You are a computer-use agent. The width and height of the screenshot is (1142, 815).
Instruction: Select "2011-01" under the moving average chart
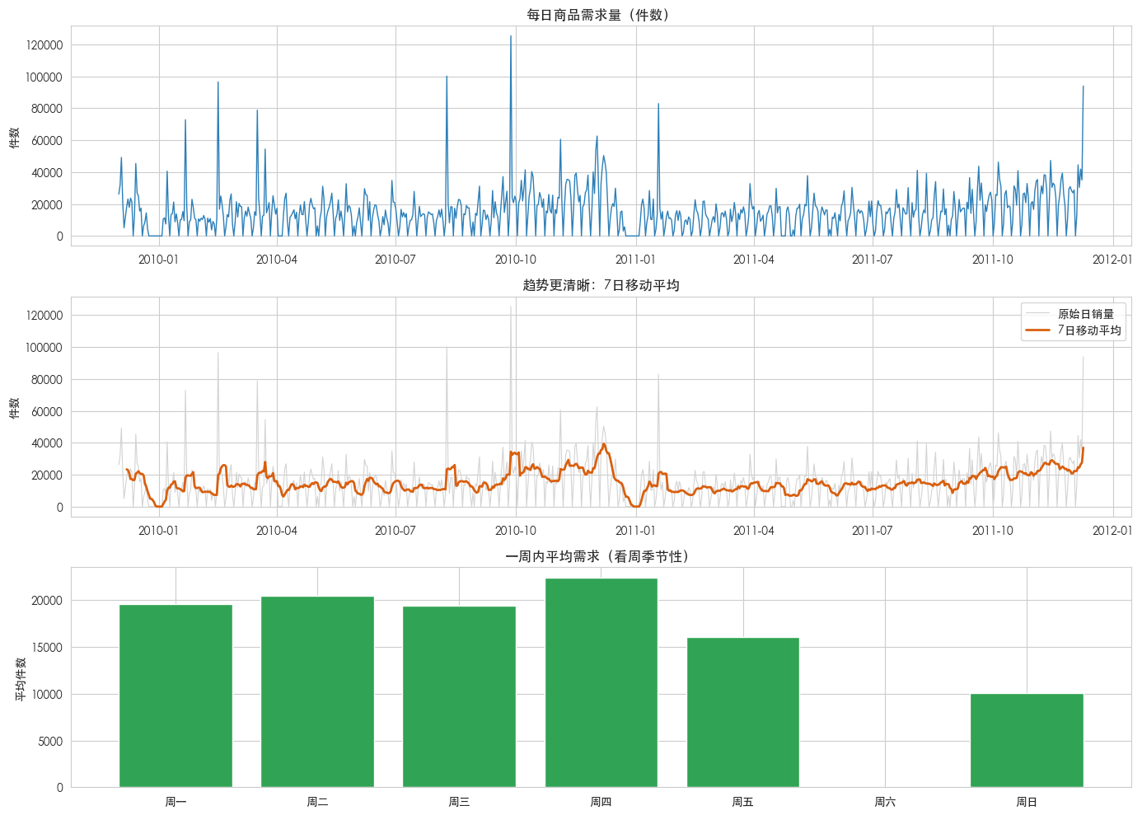636,531
